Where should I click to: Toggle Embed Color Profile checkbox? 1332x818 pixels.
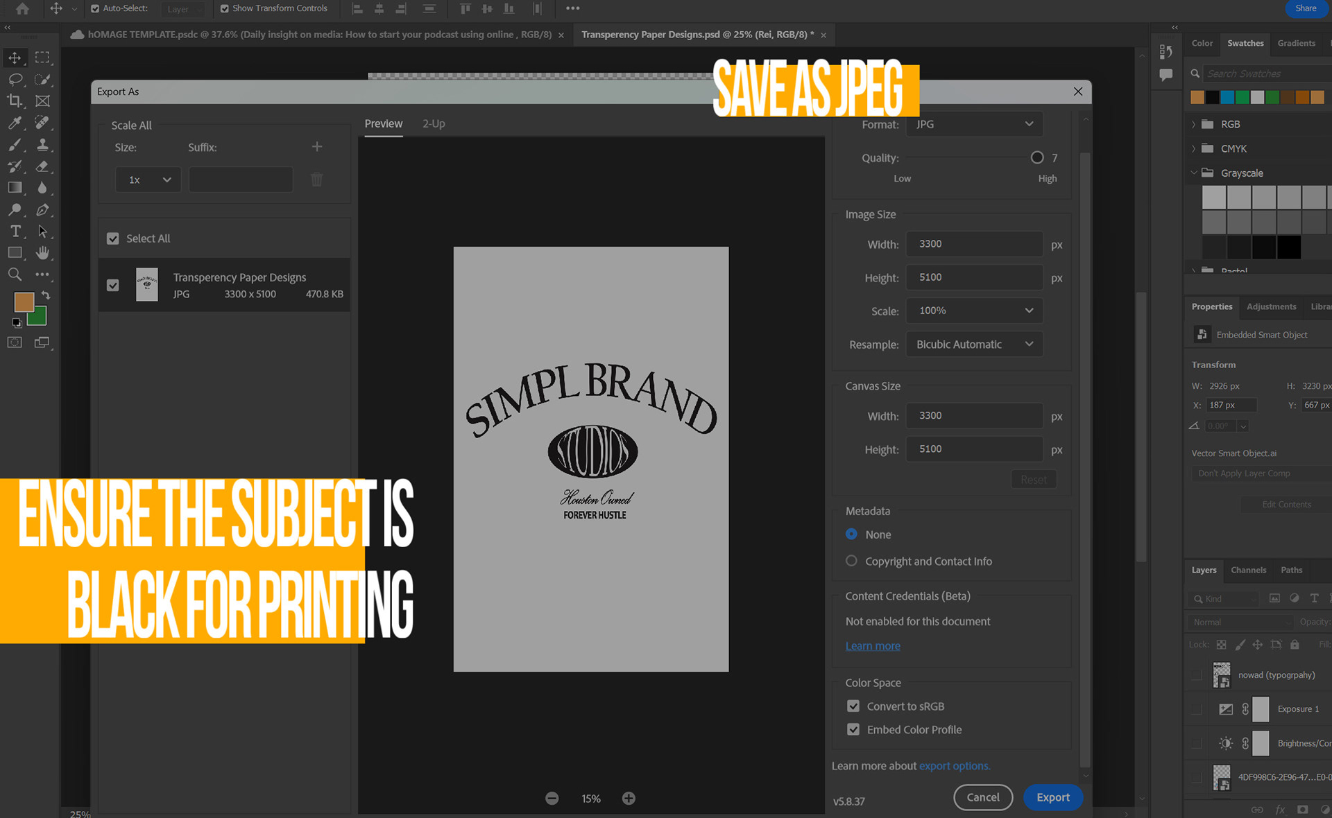pyautogui.click(x=853, y=730)
